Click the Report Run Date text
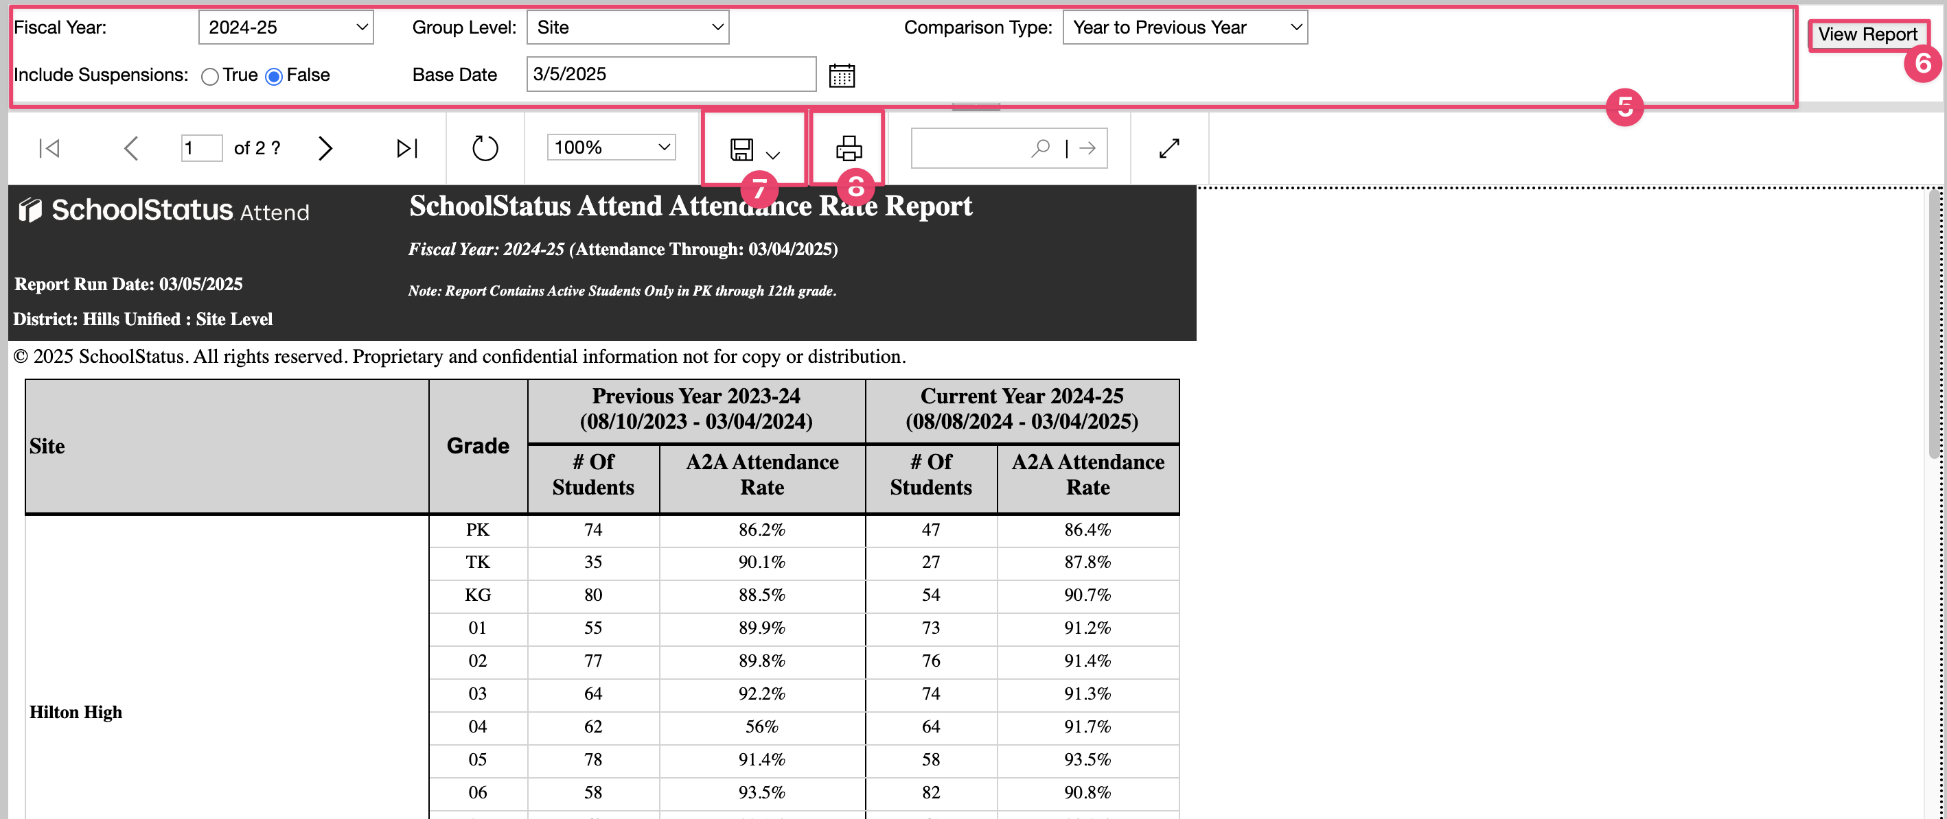1947x819 pixels. pyautogui.click(x=128, y=284)
